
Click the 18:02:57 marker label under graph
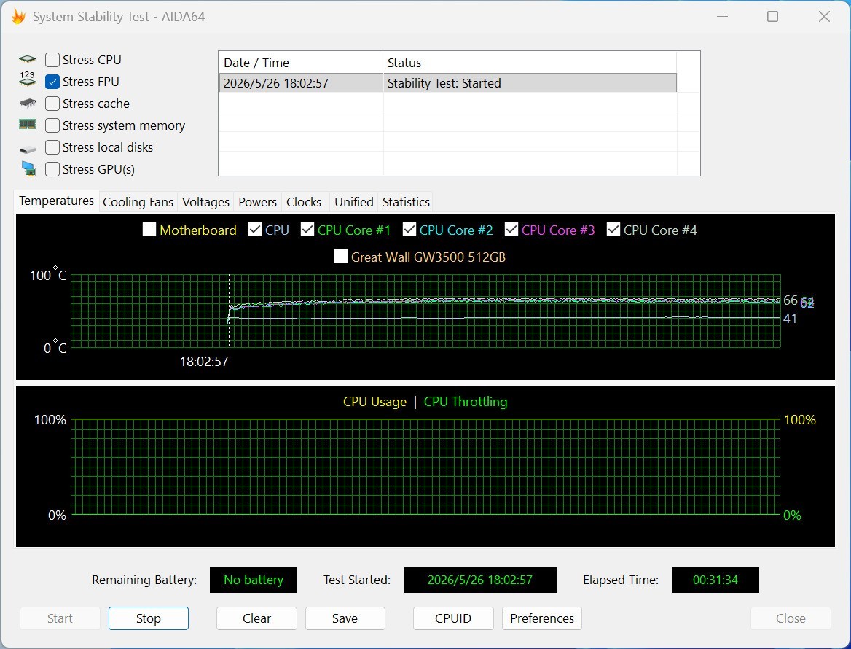tap(204, 361)
